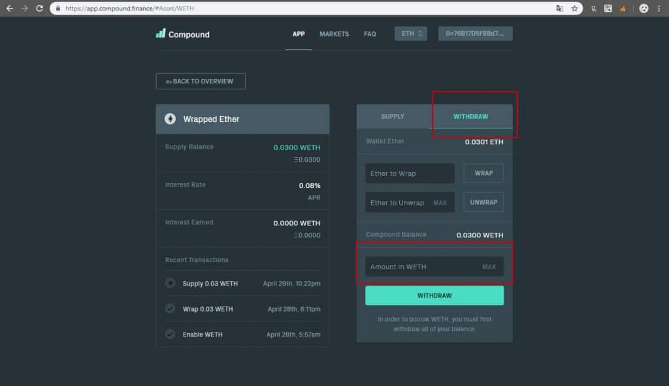This screenshot has width=669, height=386.
Task: Click MAX in Amount in WETH field
Action: pos(489,267)
